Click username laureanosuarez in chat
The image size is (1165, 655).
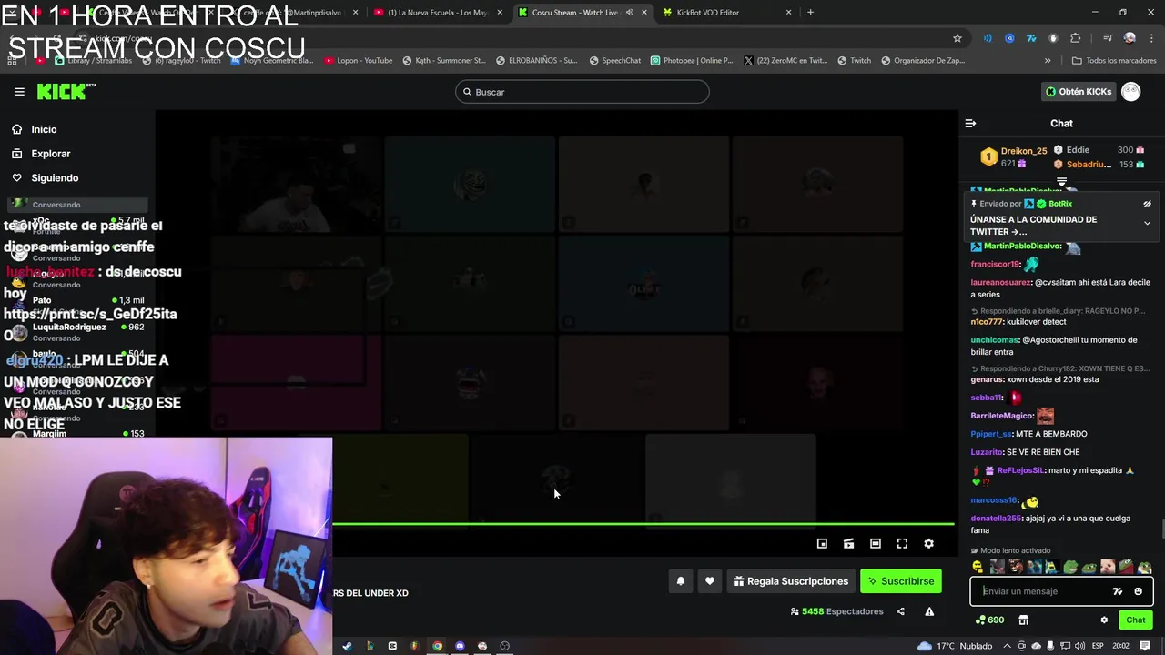(x=1000, y=282)
